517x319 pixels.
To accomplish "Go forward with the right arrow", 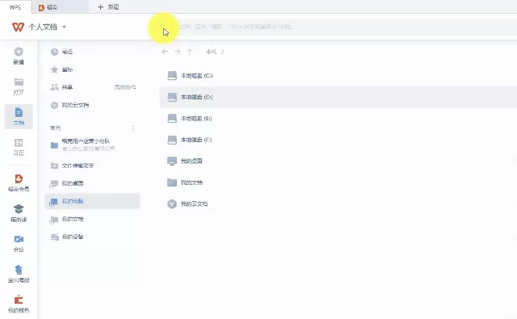I will 178,52.
